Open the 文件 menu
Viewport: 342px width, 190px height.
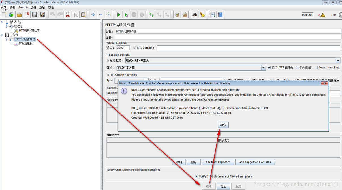[x=3, y=7]
